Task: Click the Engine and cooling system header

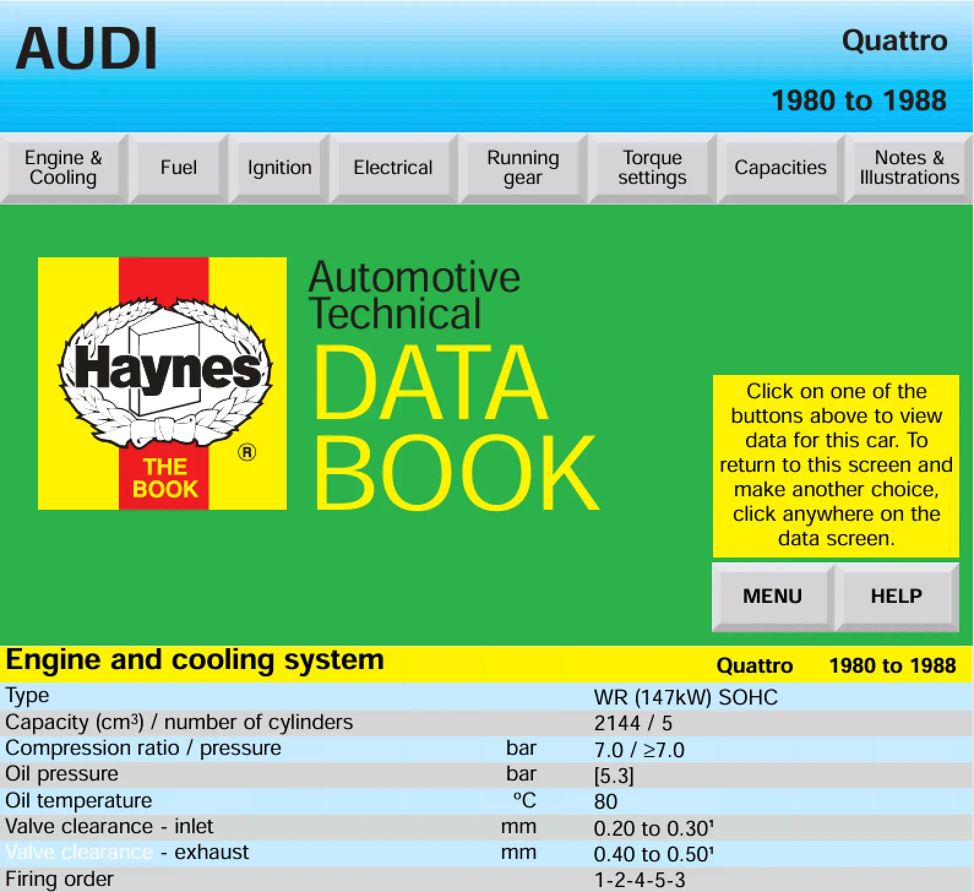Action: pos(195,661)
